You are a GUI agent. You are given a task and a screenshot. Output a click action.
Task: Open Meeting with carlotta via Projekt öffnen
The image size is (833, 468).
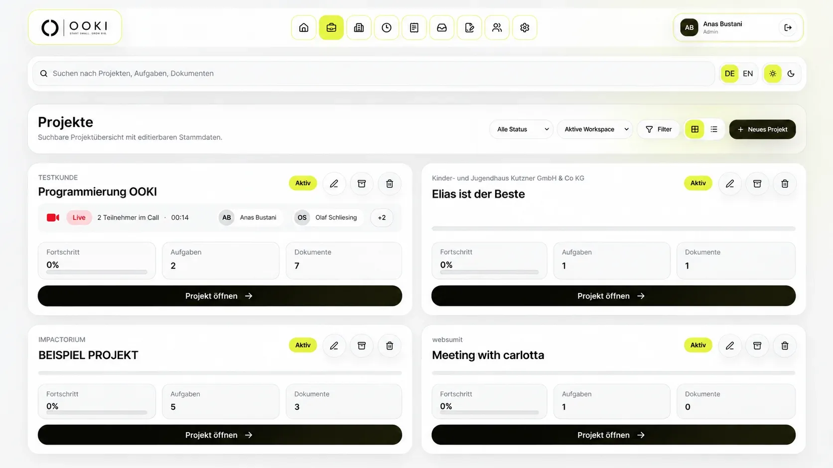click(613, 435)
